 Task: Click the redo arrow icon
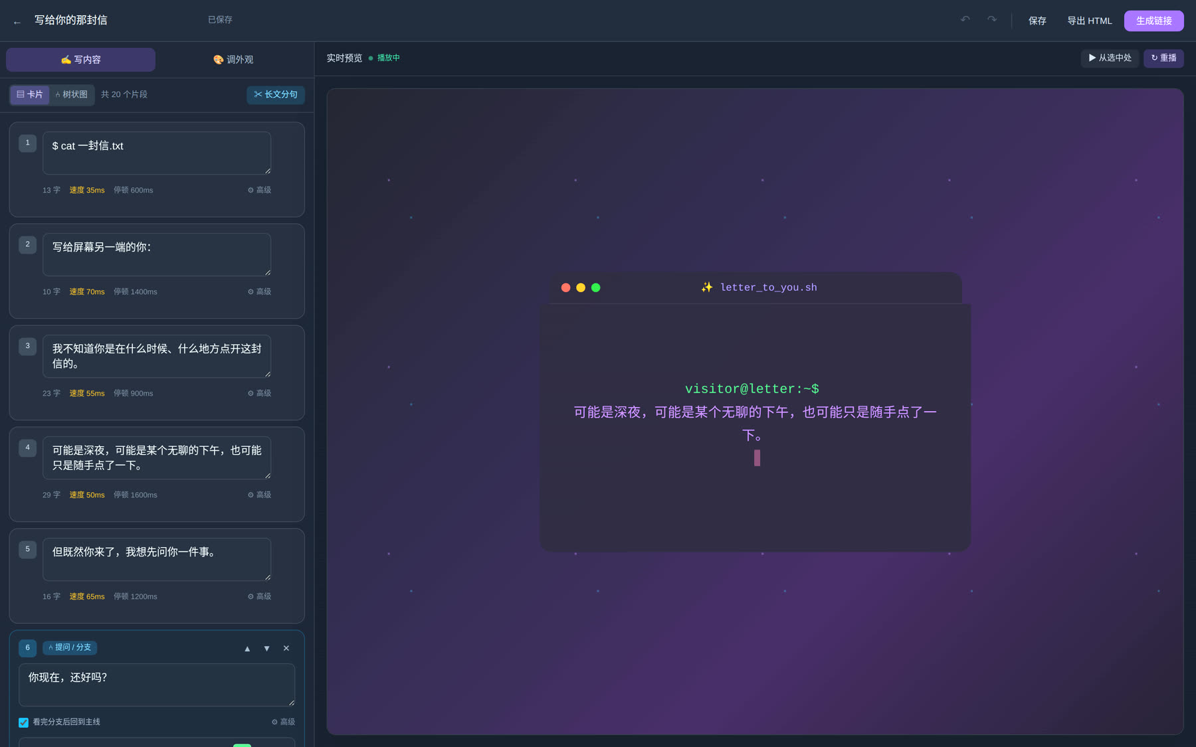point(992,20)
